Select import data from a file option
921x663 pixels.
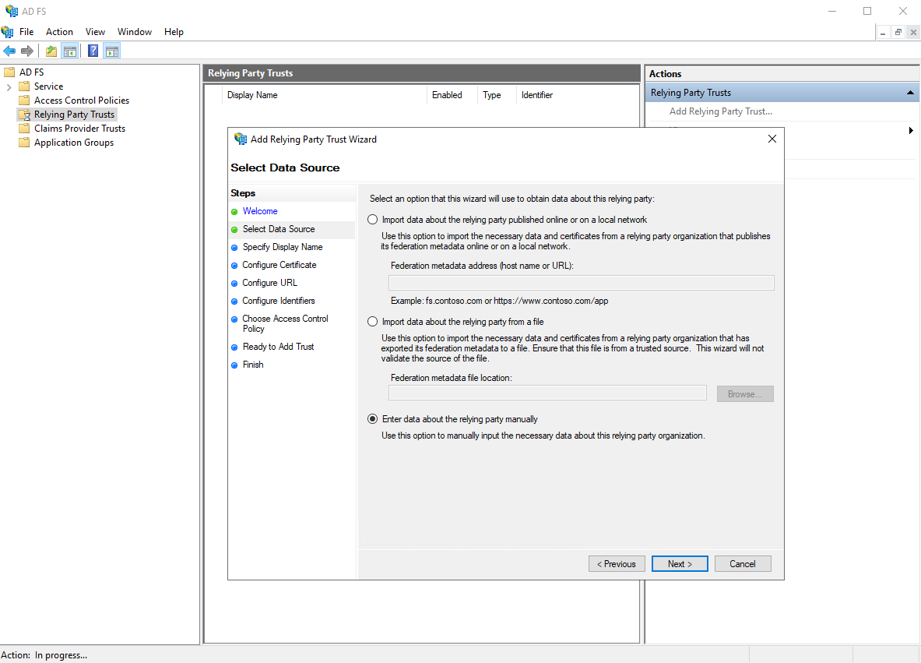(372, 322)
